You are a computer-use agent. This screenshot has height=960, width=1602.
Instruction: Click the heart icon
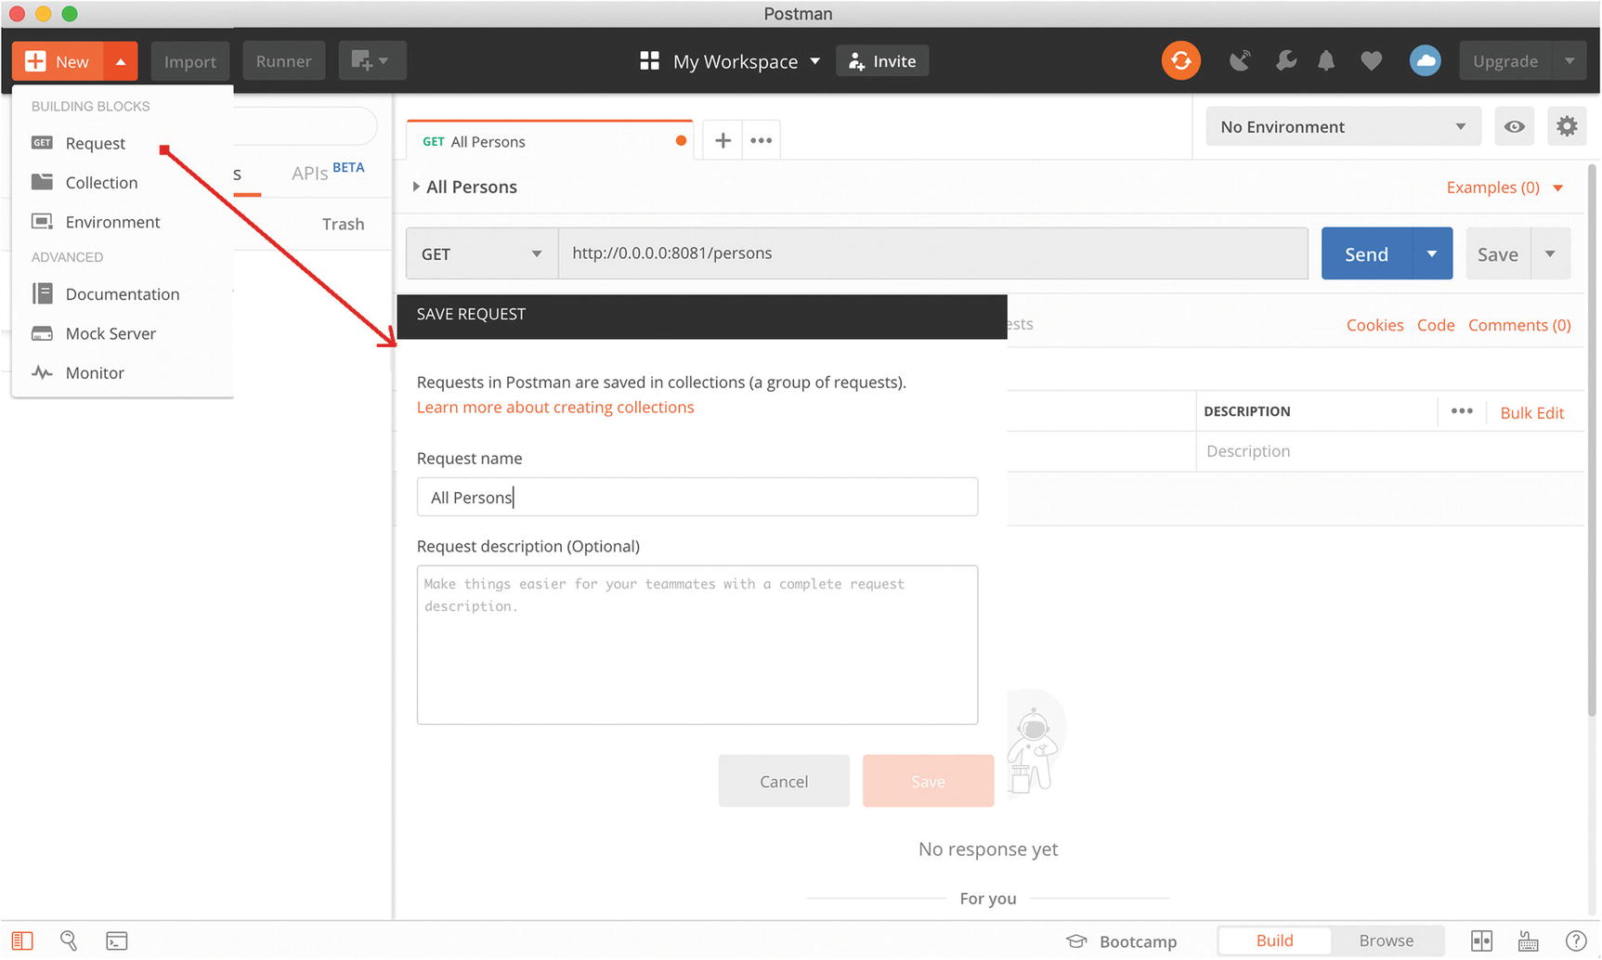(1372, 61)
